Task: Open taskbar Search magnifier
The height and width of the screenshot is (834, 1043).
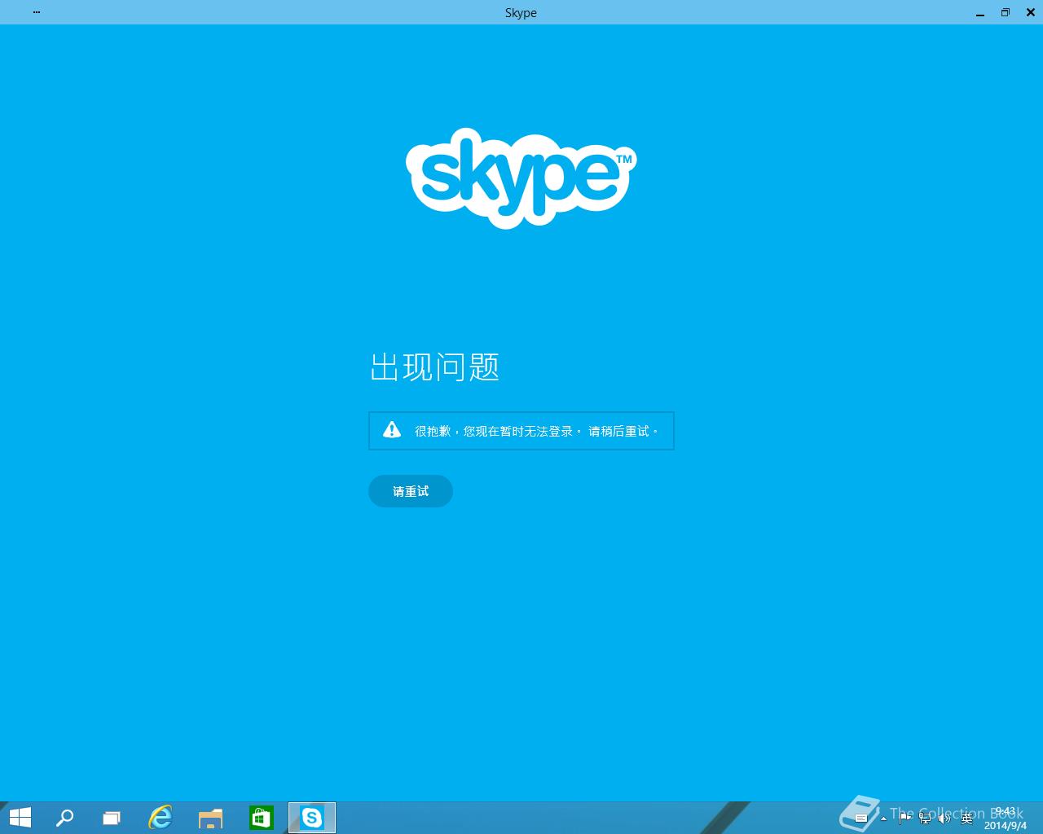Action: (64, 818)
